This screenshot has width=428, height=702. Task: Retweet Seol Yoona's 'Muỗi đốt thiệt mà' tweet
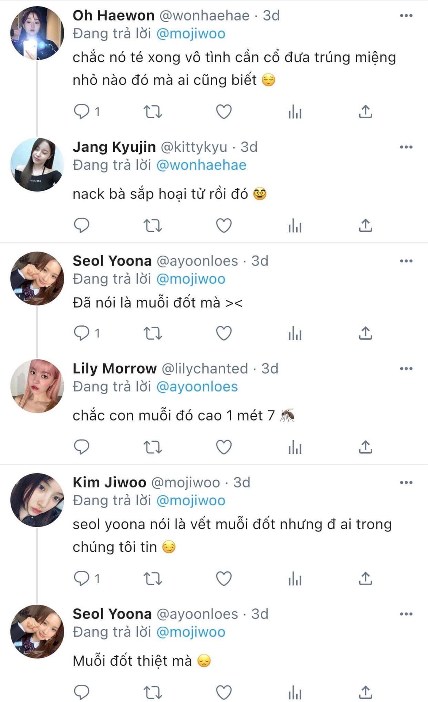pos(152,692)
